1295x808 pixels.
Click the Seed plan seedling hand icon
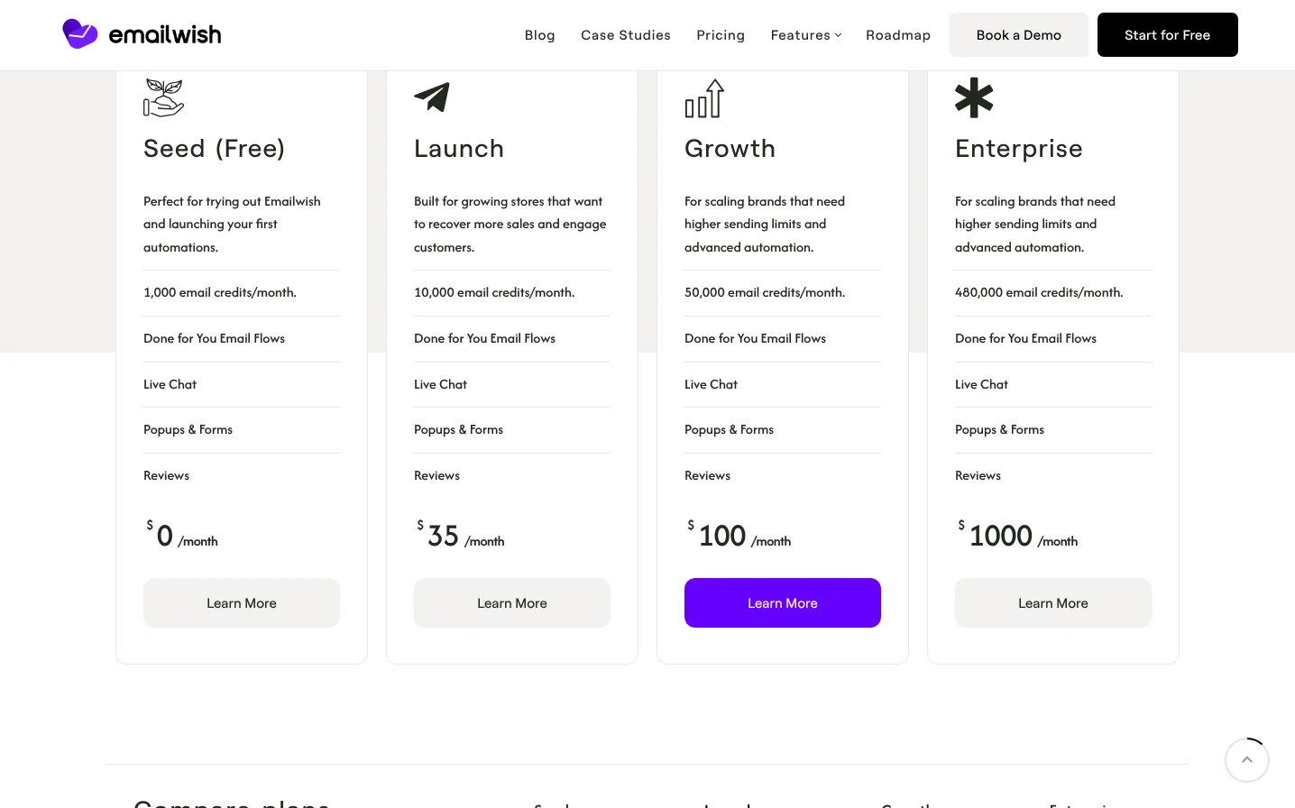(x=163, y=97)
